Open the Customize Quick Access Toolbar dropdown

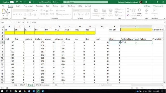33,2
